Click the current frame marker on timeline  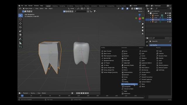[x=22, y=96]
